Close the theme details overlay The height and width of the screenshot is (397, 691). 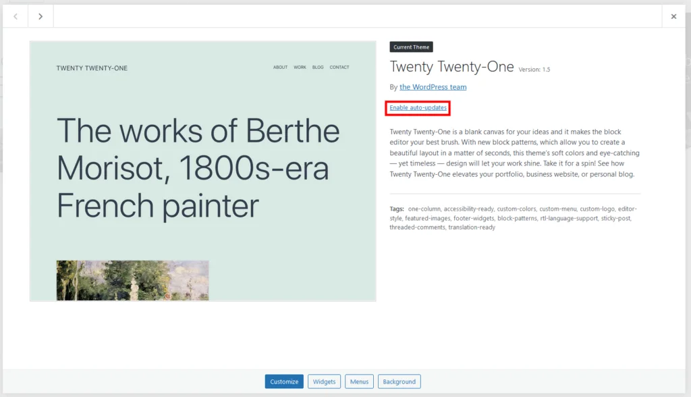[x=673, y=16]
